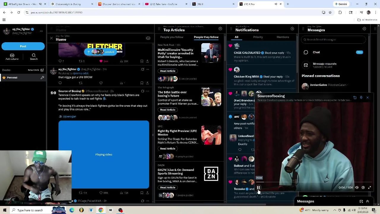Open Messages column settings
The height and width of the screenshot is (214, 380).
(364, 29)
